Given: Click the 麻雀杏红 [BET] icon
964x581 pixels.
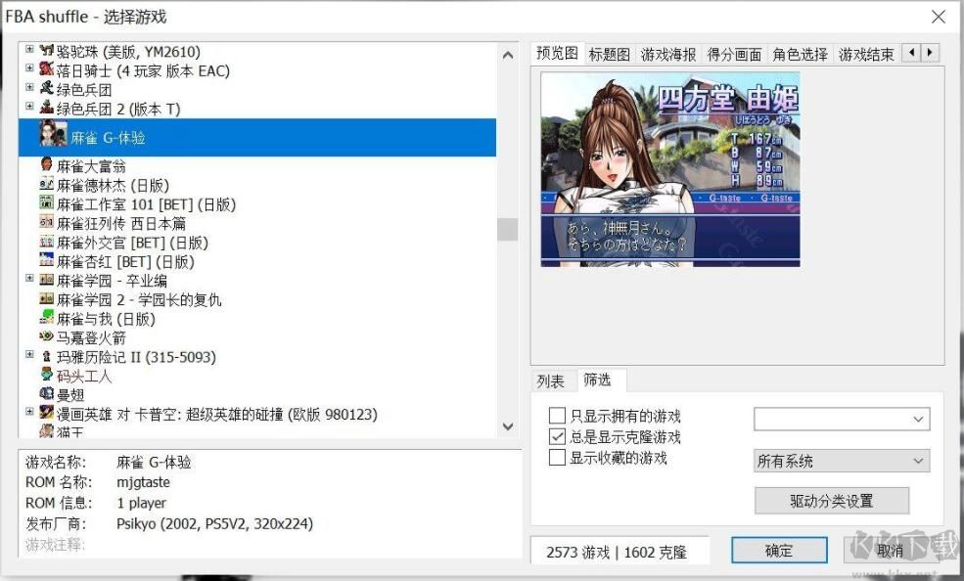Looking at the screenshot, I should click(47, 260).
